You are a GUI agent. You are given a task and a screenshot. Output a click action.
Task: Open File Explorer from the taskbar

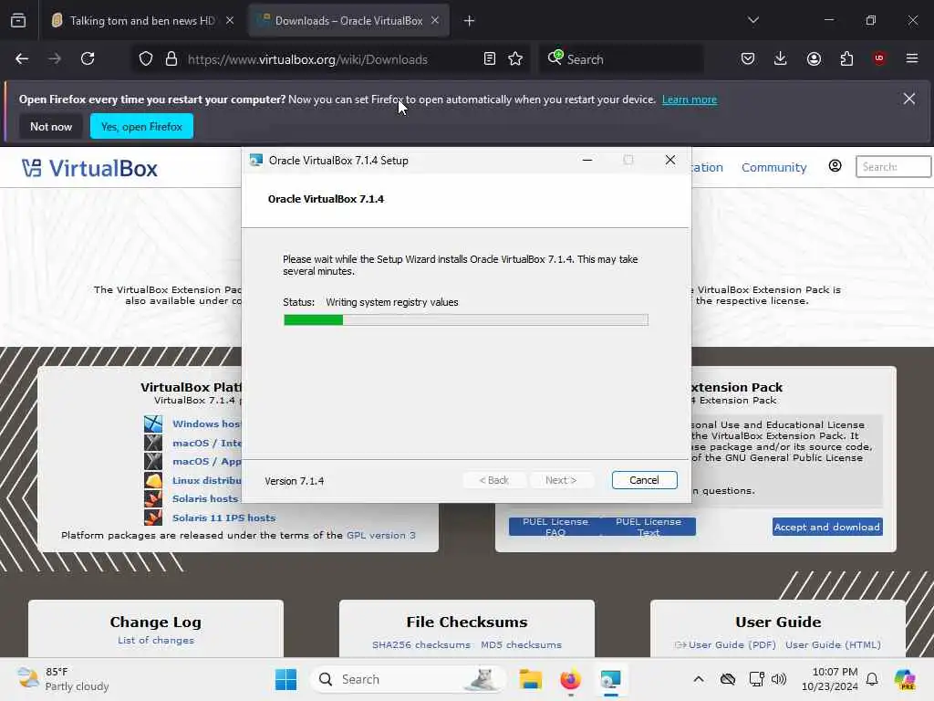(x=530, y=679)
